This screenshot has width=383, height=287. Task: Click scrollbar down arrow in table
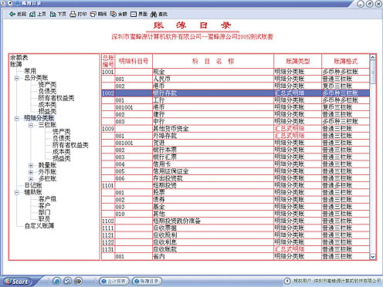coord(373,256)
